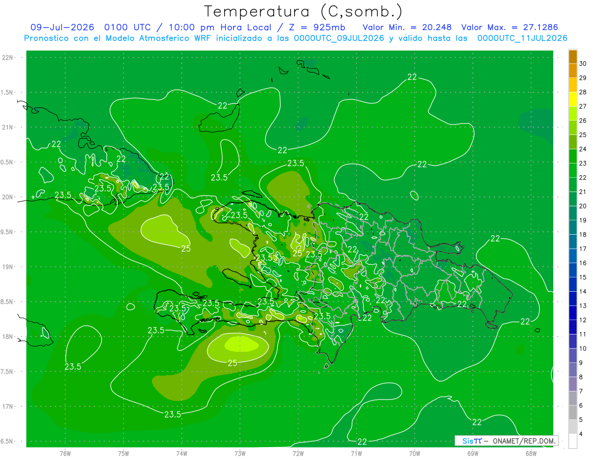Click the "22N" latitude axis label
Image resolution: width=596 pixels, height=460 pixels.
click(x=7, y=57)
